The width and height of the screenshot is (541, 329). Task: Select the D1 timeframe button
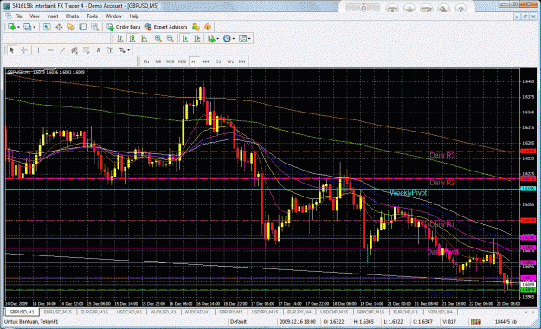(218, 61)
